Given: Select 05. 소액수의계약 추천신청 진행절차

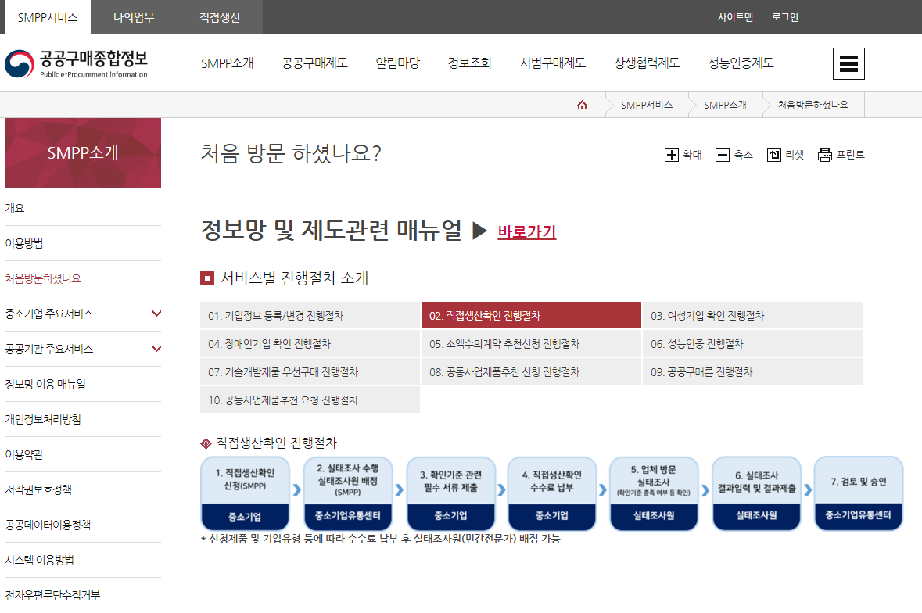Looking at the screenshot, I should (531, 344).
